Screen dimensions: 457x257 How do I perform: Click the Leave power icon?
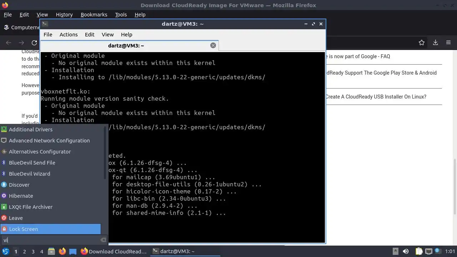point(4,218)
